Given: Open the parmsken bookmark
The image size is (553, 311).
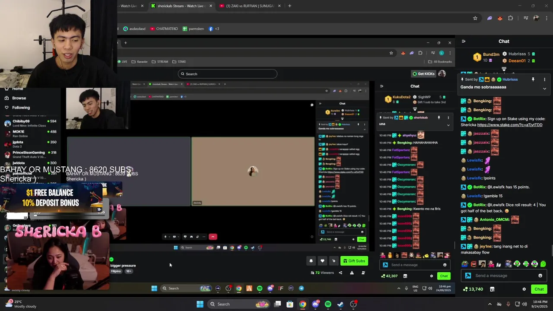Looking at the screenshot, I should tap(193, 29).
